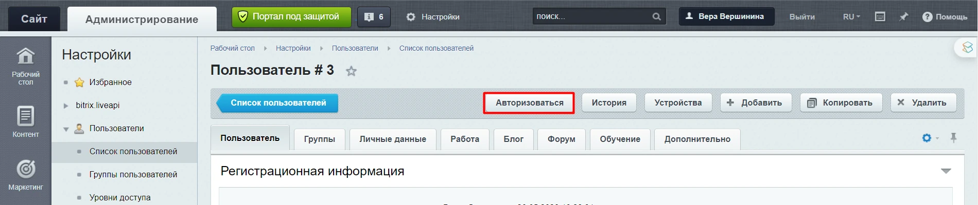Open the Маркетинг target icon

(25, 169)
